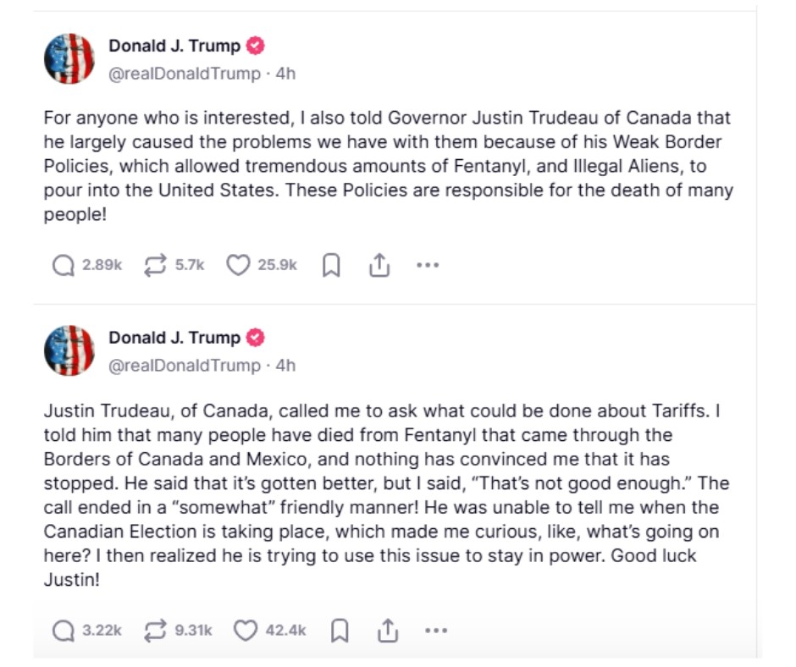Open the @realDonaldTrump handle on first post
The image size is (796, 667).
click(185, 74)
